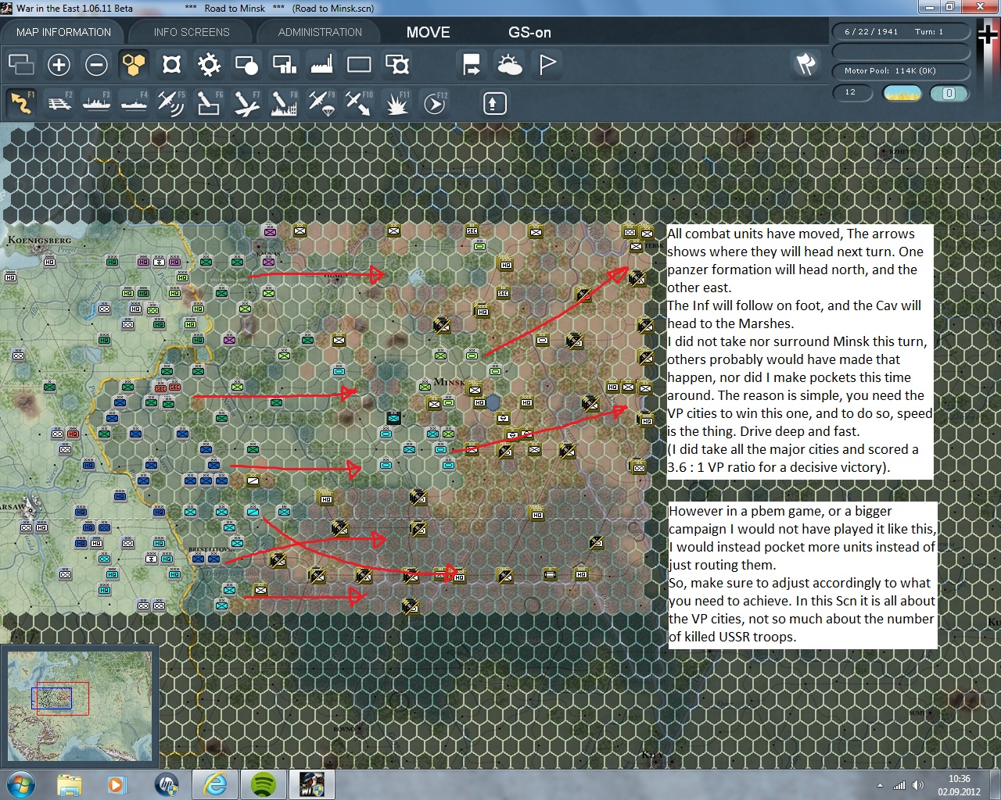1001x800 pixels.
Task: Open the MAP INFORMATION tab
Action: point(63,32)
